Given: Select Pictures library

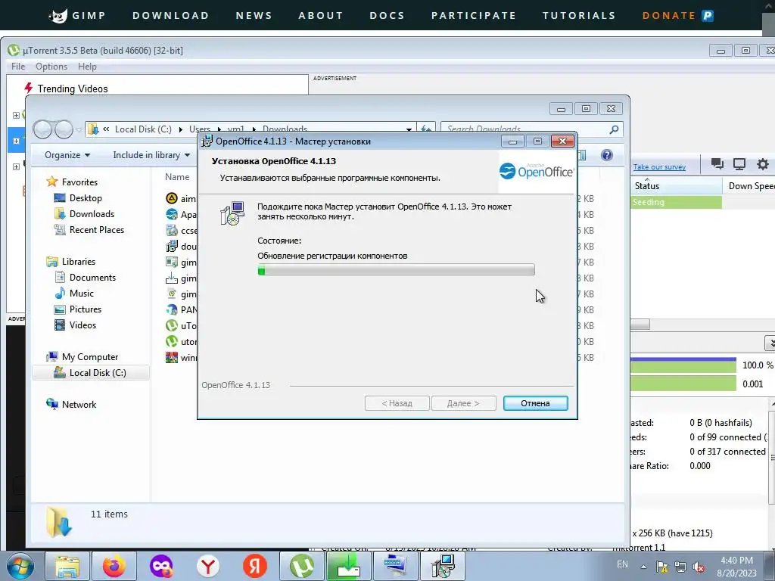Looking at the screenshot, I should coord(86,309).
